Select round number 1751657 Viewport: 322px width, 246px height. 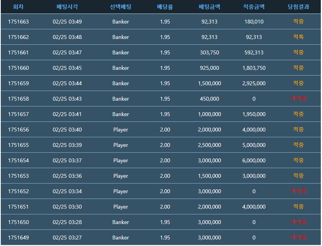point(19,114)
